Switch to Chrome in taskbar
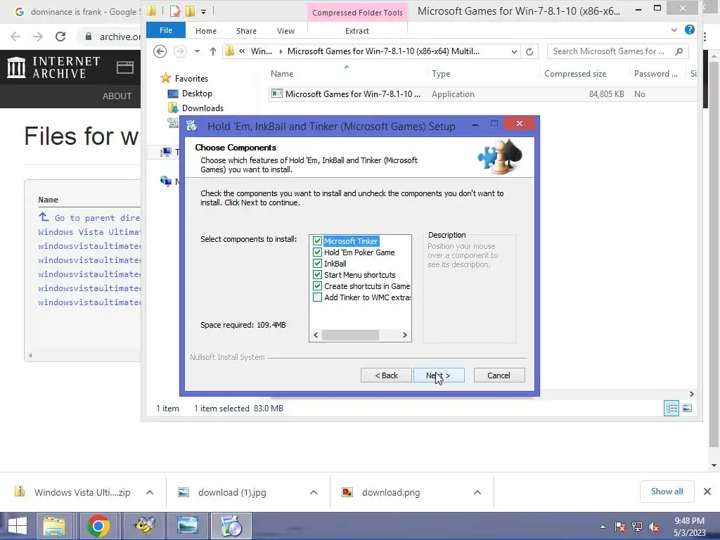720x540 pixels. click(98, 526)
